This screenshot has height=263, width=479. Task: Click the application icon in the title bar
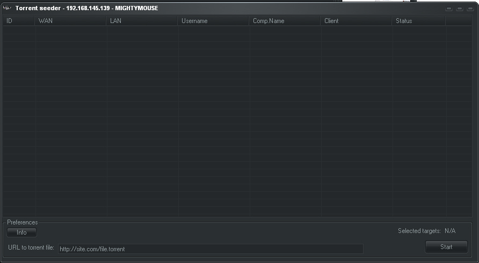(x=7, y=8)
